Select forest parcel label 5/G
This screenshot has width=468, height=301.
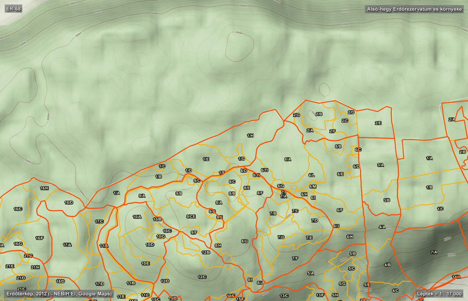(x=342, y=284)
